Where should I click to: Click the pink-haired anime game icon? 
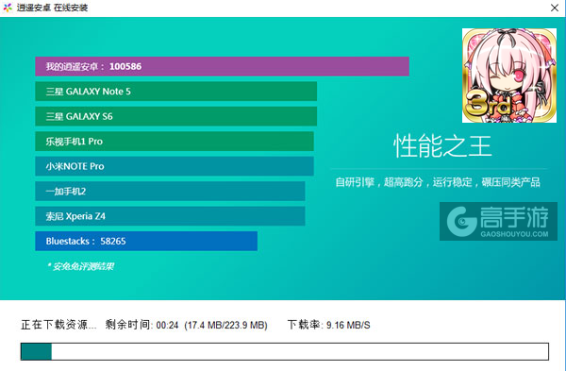pyautogui.click(x=509, y=76)
